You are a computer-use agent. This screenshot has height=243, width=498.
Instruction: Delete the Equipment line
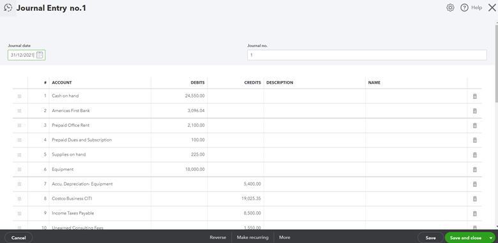click(475, 170)
